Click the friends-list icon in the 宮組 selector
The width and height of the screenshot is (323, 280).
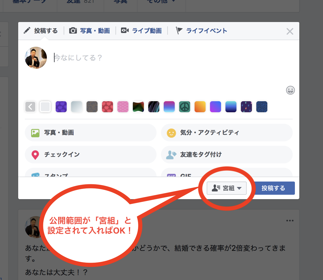point(216,188)
